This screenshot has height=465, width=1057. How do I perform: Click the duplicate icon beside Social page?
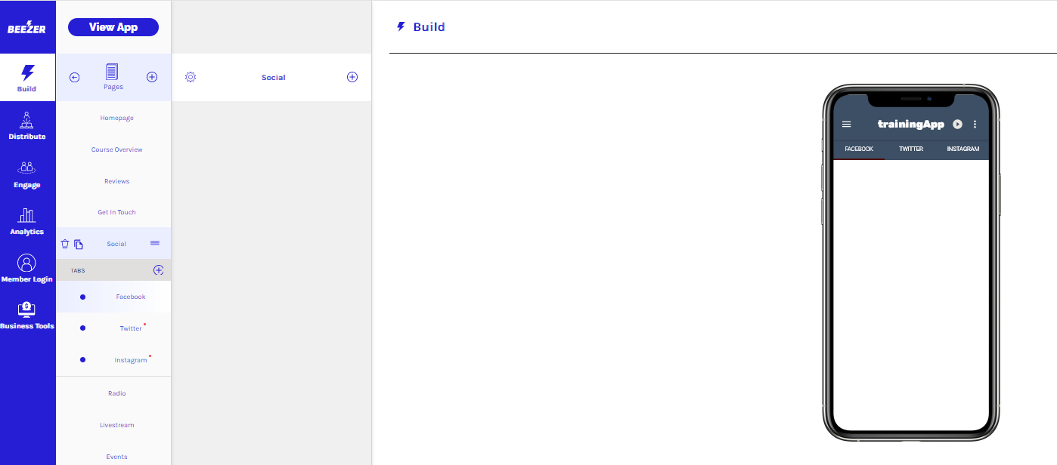79,244
